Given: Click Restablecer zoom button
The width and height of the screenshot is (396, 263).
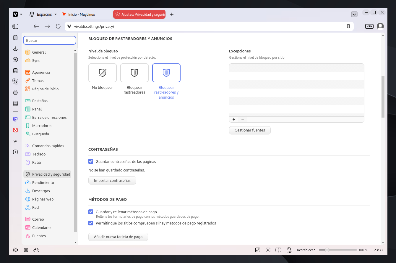Looking at the screenshot, I should click(x=306, y=250).
